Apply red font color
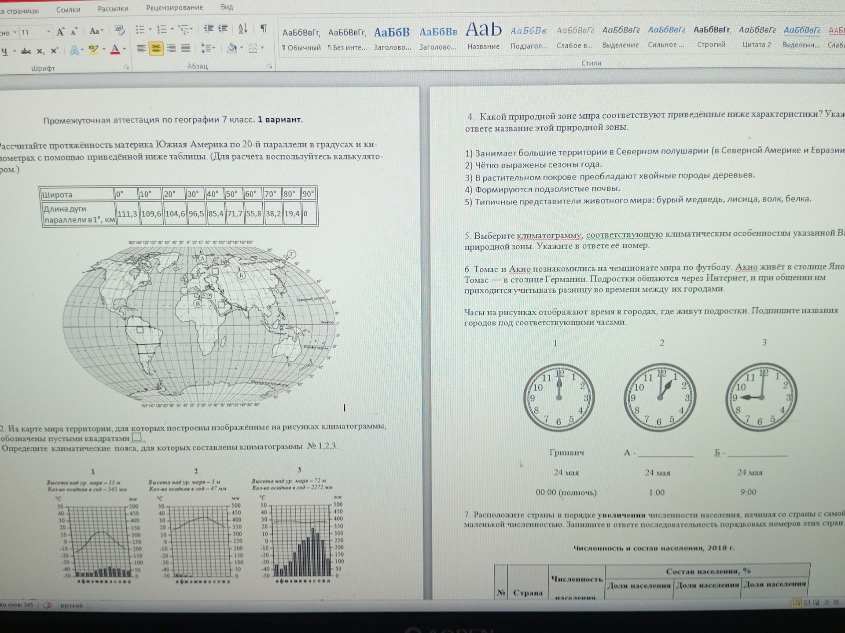Screen dimensions: 845x633 click(115, 49)
